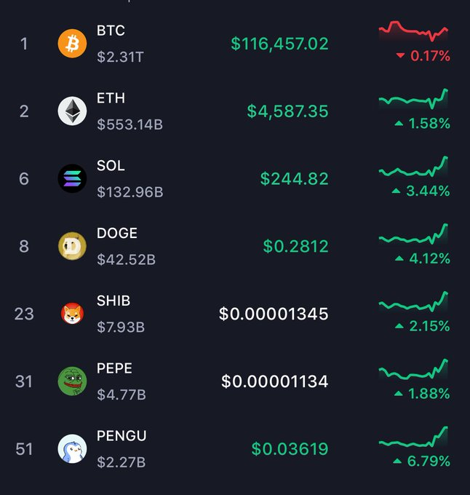Open the SOL ticker name

[111, 166]
